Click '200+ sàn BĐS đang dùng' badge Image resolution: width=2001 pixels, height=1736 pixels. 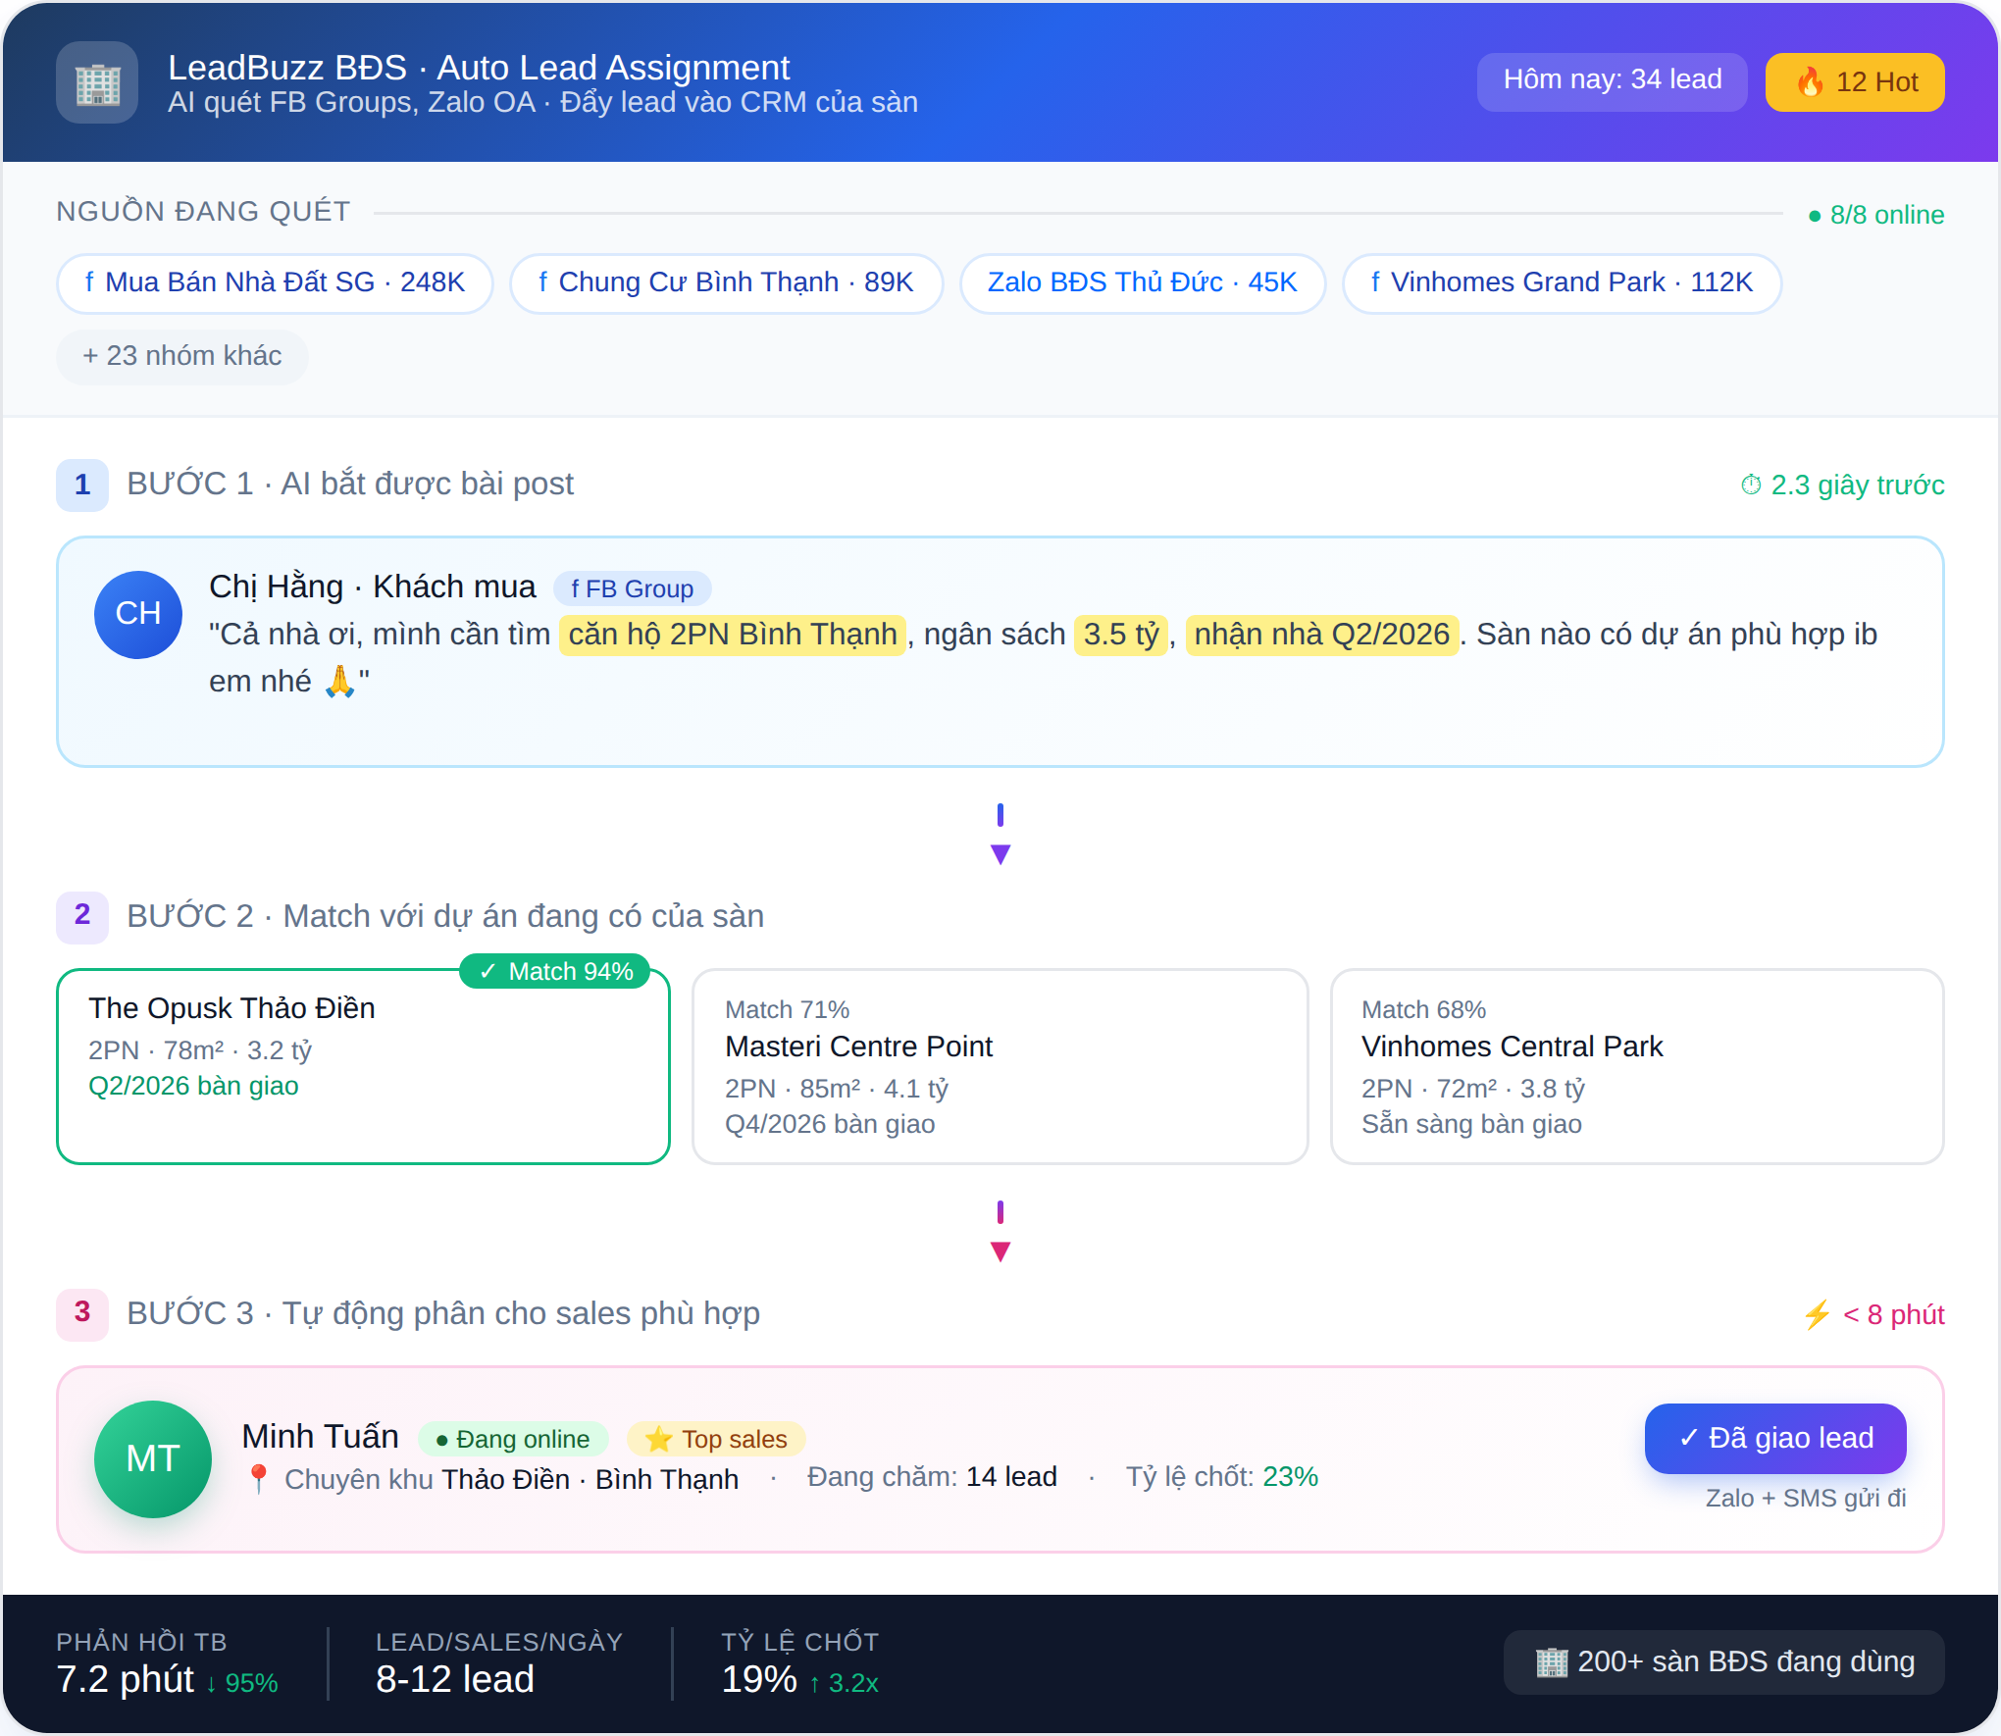click(1723, 1662)
